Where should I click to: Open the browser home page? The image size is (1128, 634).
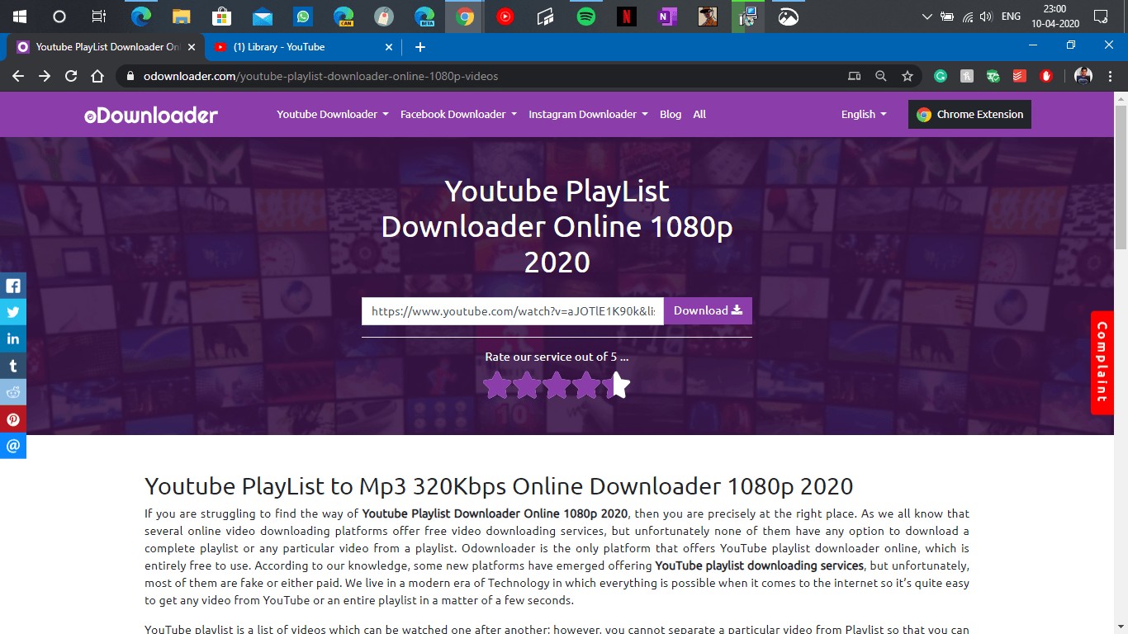pyautogui.click(x=97, y=76)
